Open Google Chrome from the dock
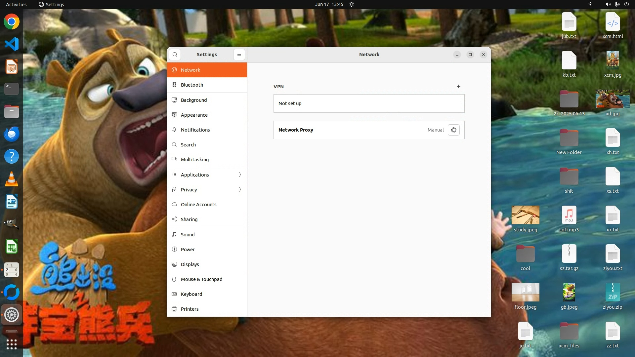The image size is (635, 357). pyautogui.click(x=12, y=22)
